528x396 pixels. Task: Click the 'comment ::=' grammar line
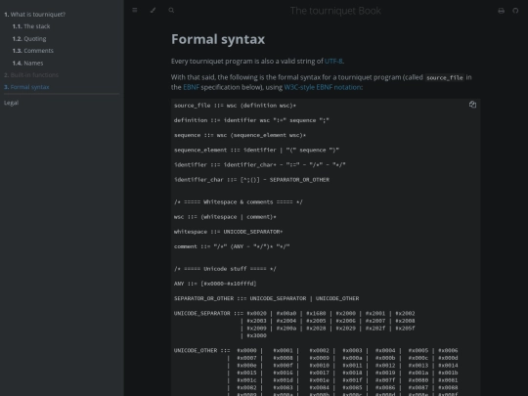coord(232,246)
